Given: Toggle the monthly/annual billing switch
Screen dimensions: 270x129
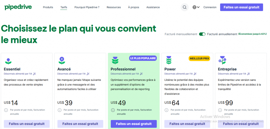Looking at the screenshot, I should pos(202,34).
